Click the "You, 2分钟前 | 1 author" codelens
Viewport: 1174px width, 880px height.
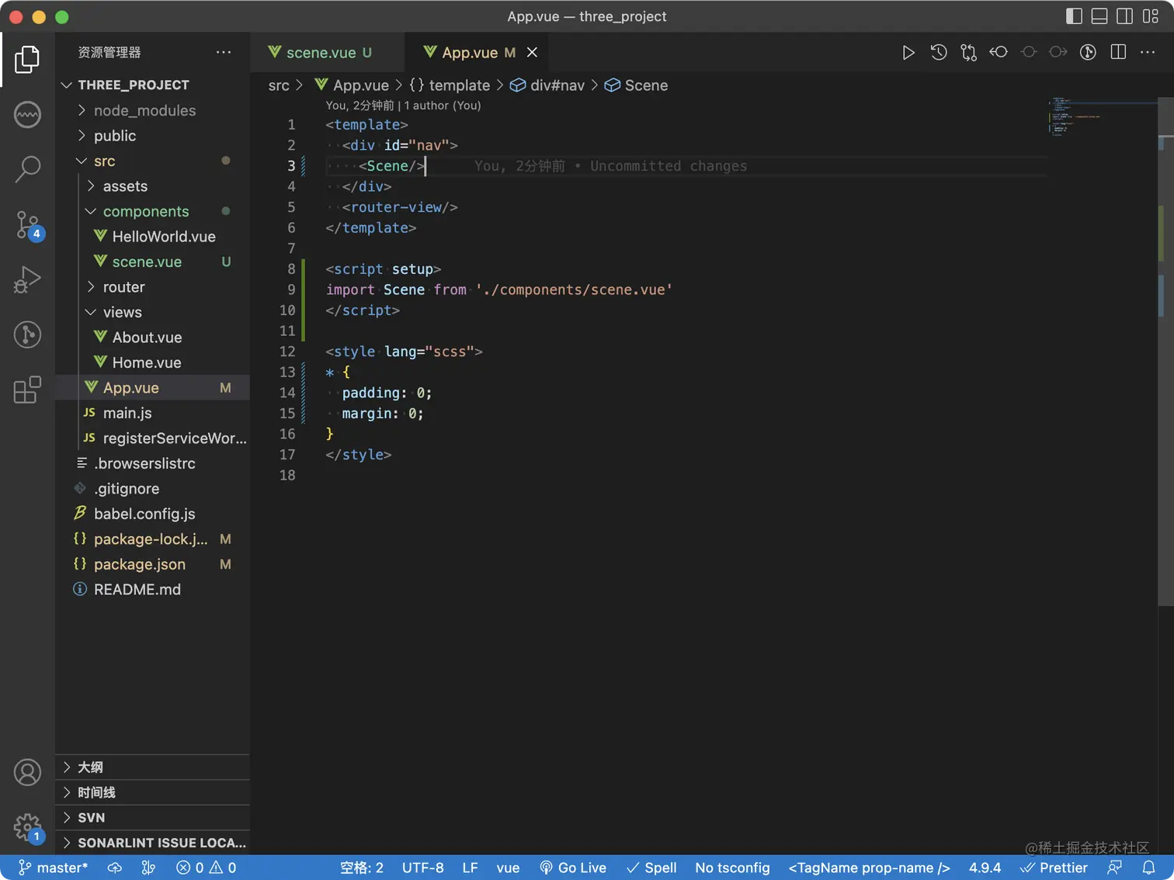[x=403, y=106]
